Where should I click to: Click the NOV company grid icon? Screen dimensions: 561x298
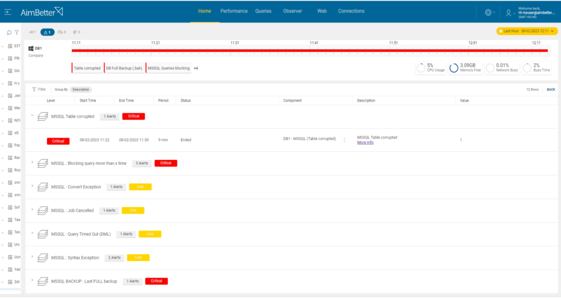click(x=10, y=121)
